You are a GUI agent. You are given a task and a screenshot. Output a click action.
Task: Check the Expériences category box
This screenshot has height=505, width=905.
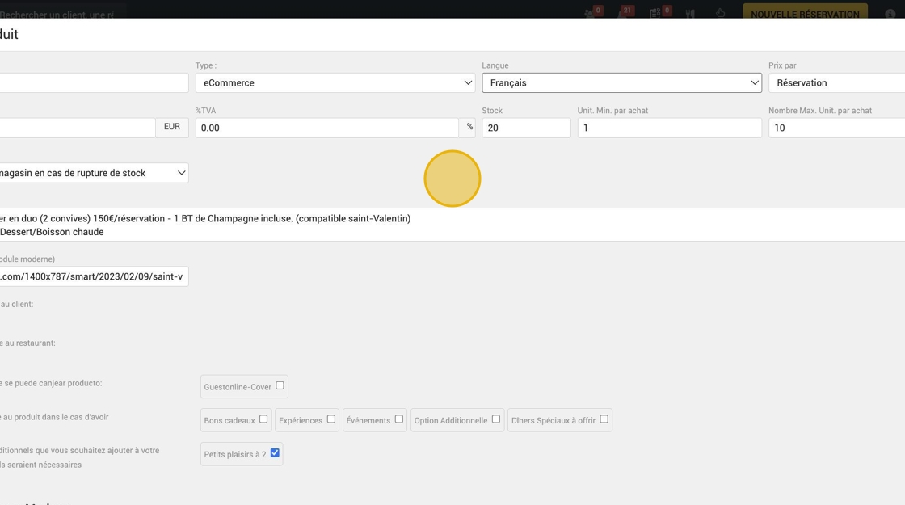pyautogui.click(x=330, y=419)
